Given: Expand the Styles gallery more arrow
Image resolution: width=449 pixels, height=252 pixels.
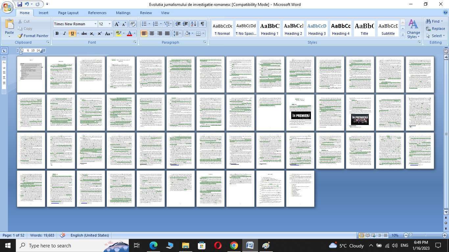Looking at the screenshot, I should [x=403, y=35].
